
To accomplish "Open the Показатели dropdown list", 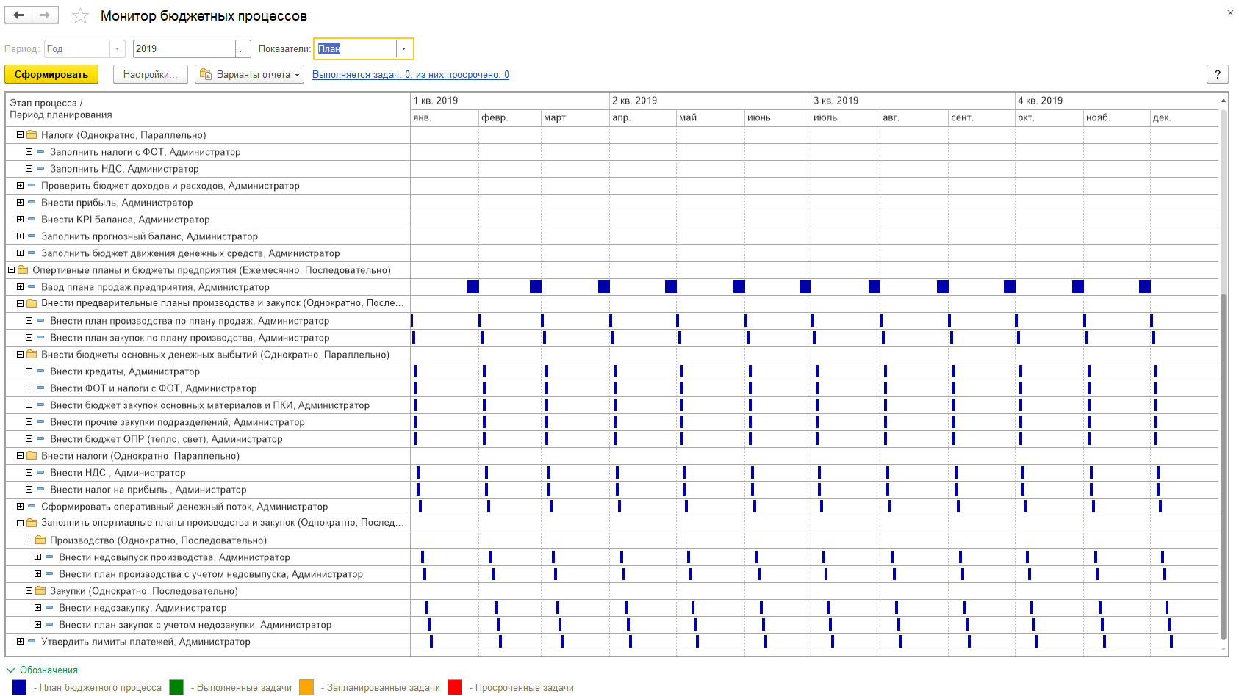I will (x=403, y=48).
